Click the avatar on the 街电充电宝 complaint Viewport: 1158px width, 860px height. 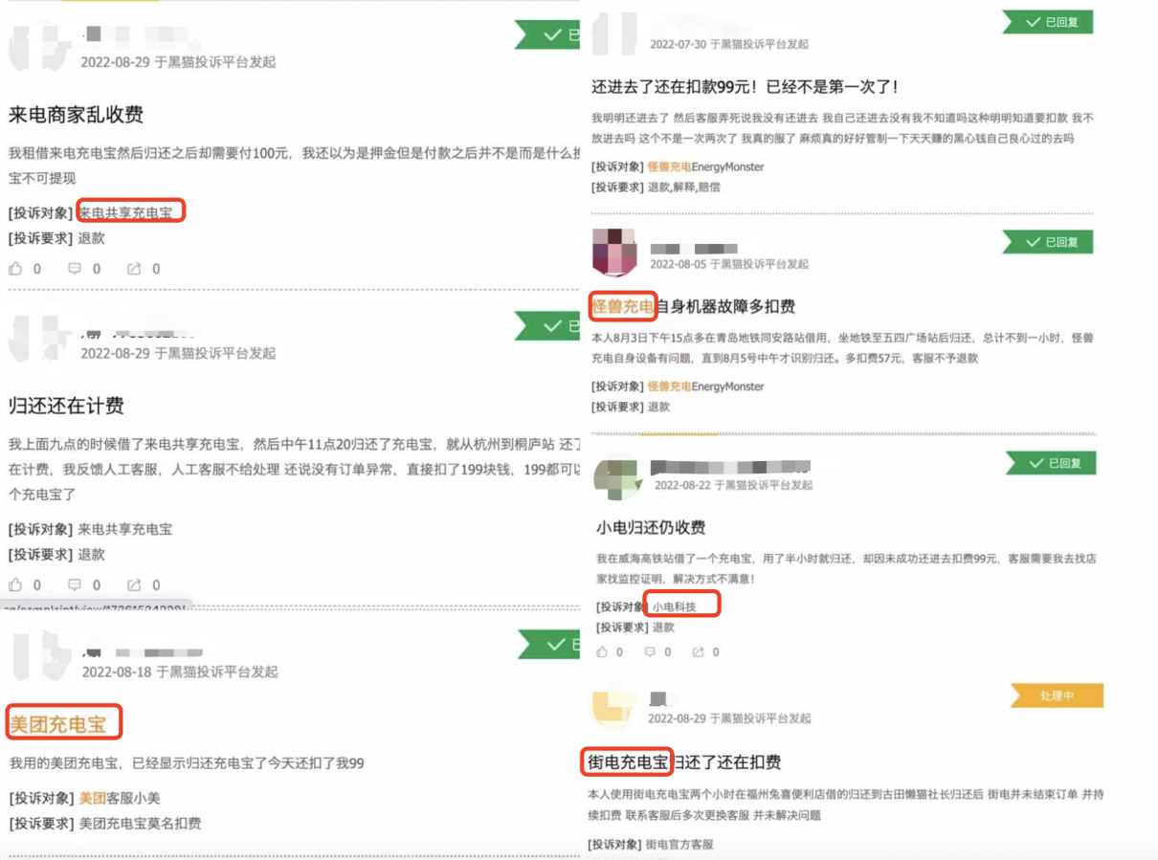pyautogui.click(x=614, y=709)
